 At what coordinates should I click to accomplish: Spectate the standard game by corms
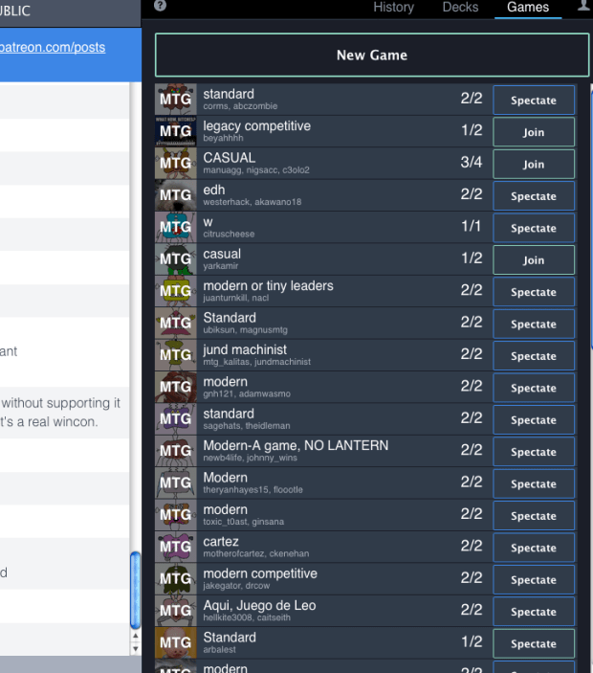pyautogui.click(x=534, y=100)
